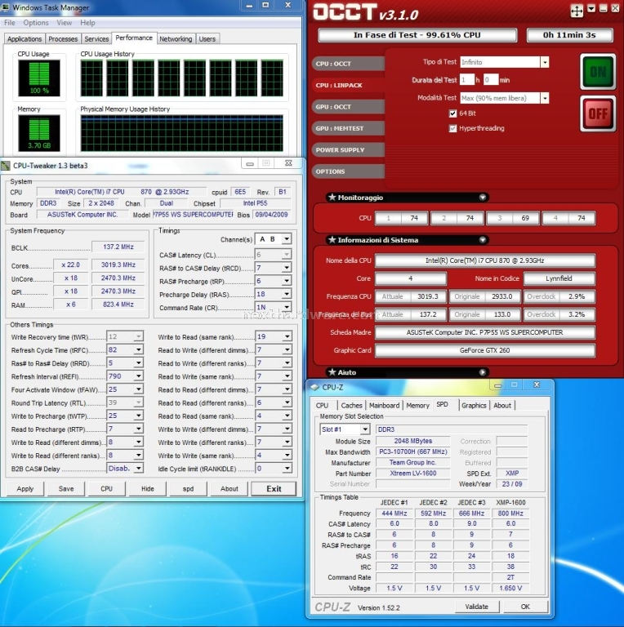Switch to the CPU-Z Mainboard tab
This screenshot has height=627, width=624.
coord(384,406)
